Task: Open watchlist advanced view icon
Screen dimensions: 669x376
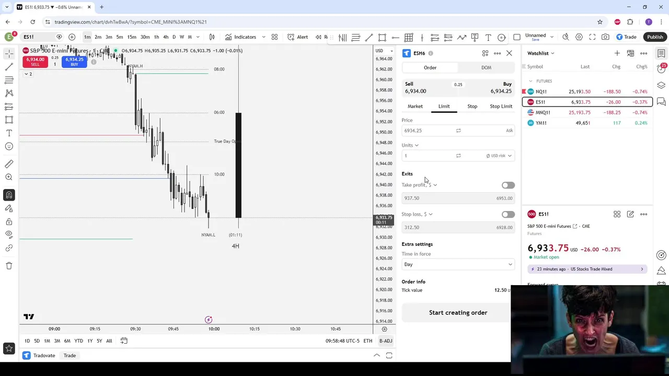Action: [630, 53]
